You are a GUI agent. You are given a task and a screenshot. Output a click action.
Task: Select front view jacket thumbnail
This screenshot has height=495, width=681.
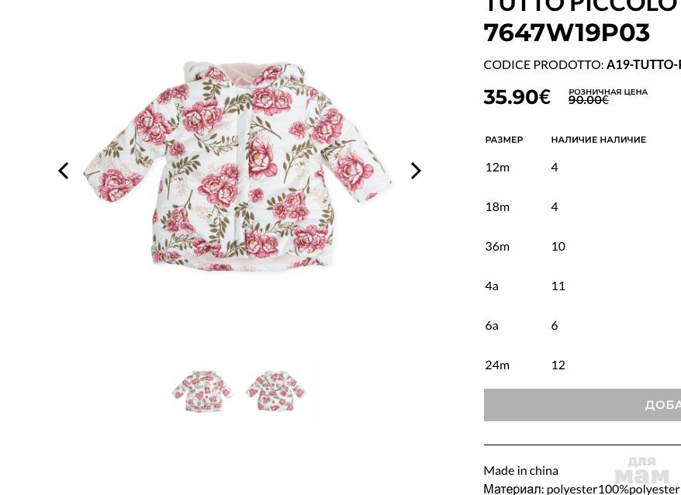click(202, 390)
